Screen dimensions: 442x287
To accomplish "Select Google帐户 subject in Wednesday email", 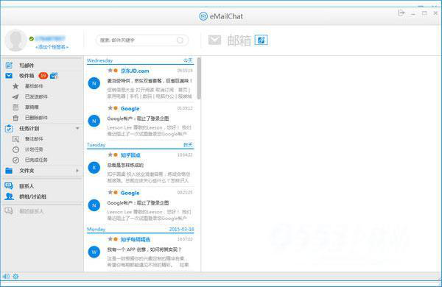I will [x=138, y=118].
